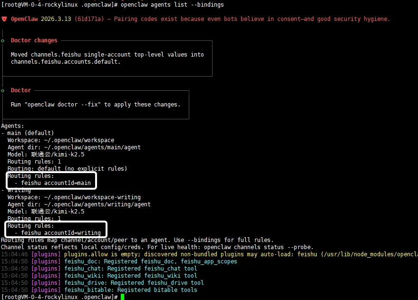Click the green cursor block at the bottom prompt
The height and width of the screenshot is (300, 418).
[122, 297]
